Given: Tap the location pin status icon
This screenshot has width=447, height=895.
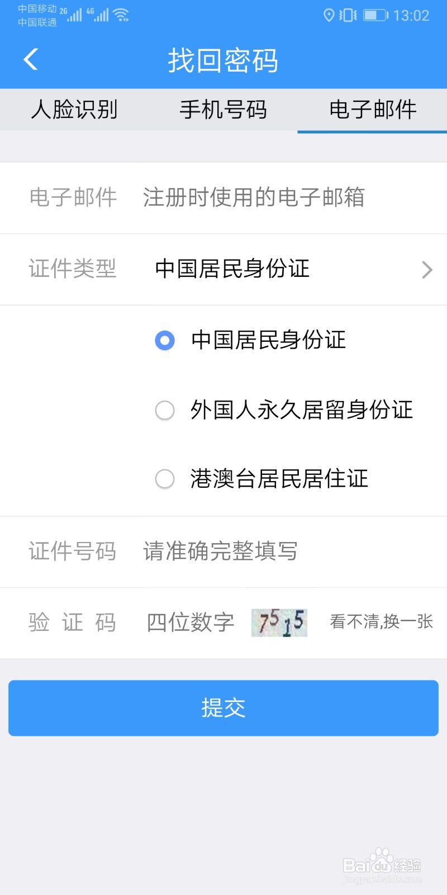Looking at the screenshot, I should pos(329,16).
